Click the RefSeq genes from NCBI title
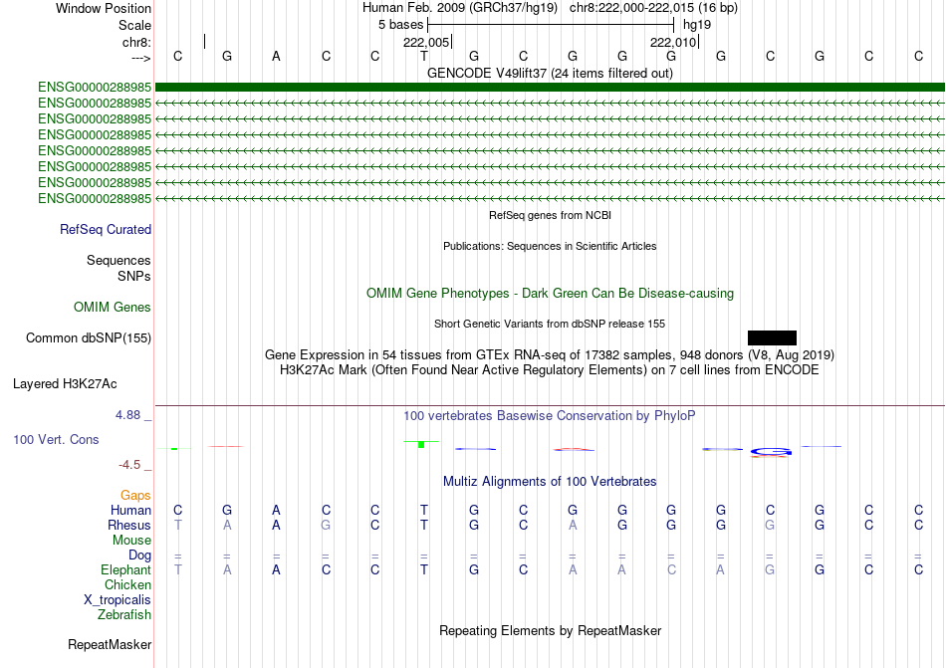 [x=550, y=215]
